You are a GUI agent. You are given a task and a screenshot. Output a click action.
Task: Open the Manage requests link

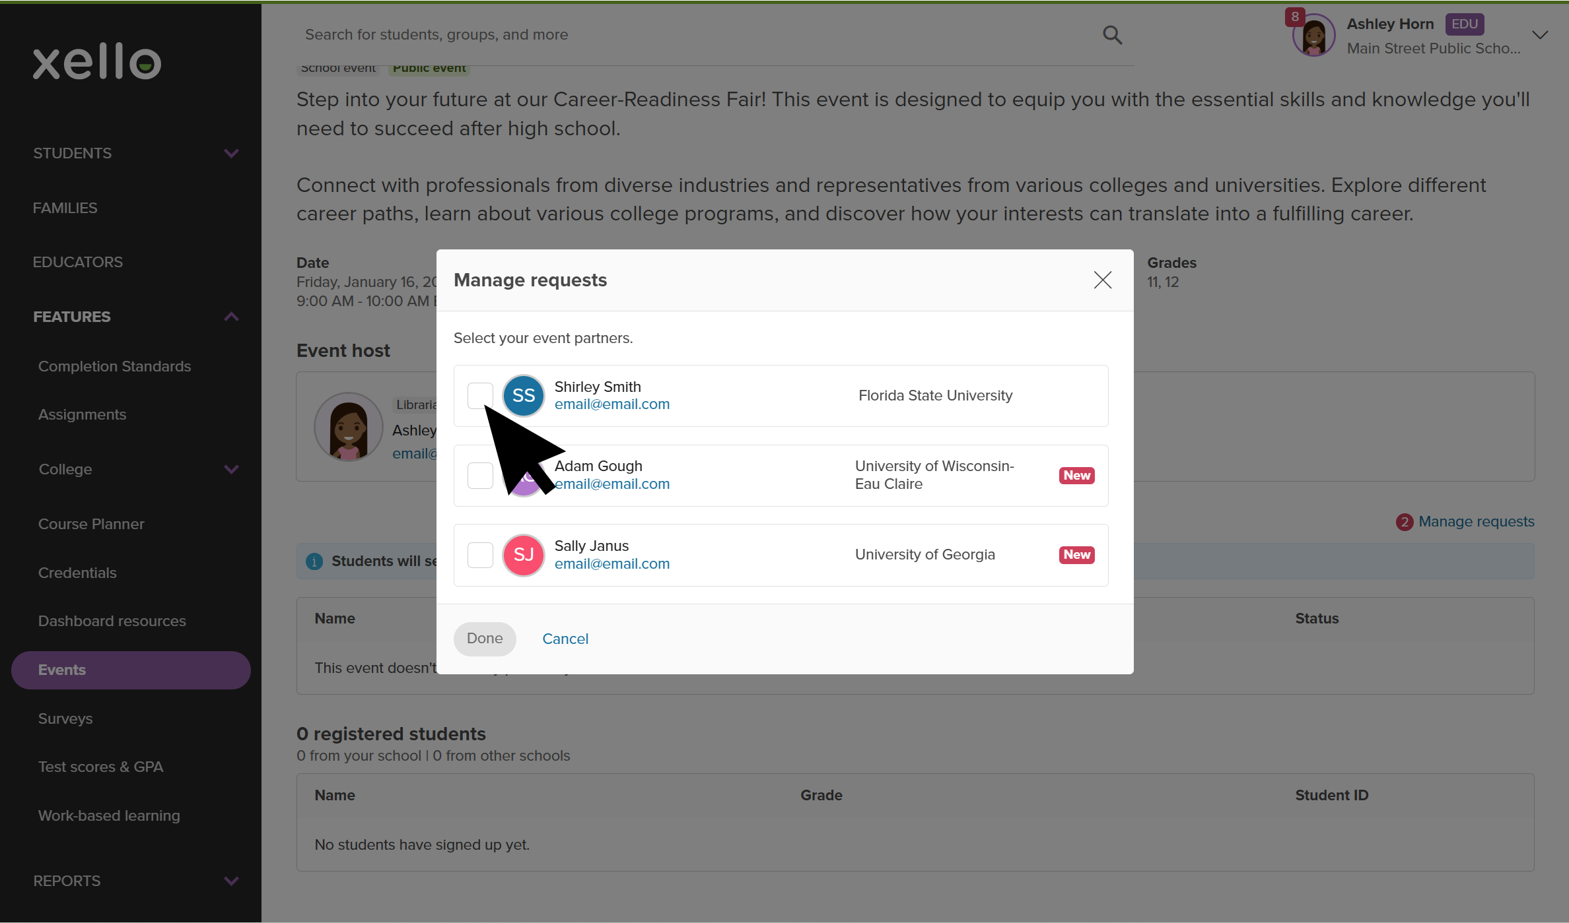1477,521
